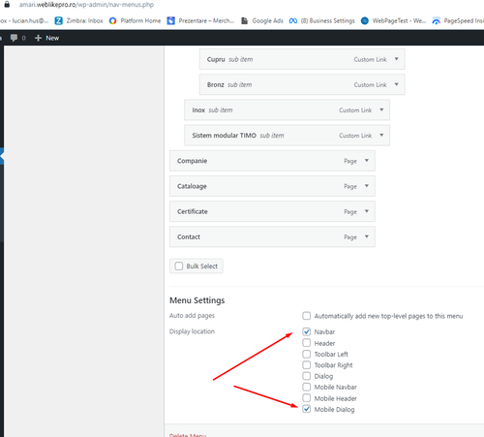Click the collapsed admin sidebar blue arrow

tap(2, 156)
